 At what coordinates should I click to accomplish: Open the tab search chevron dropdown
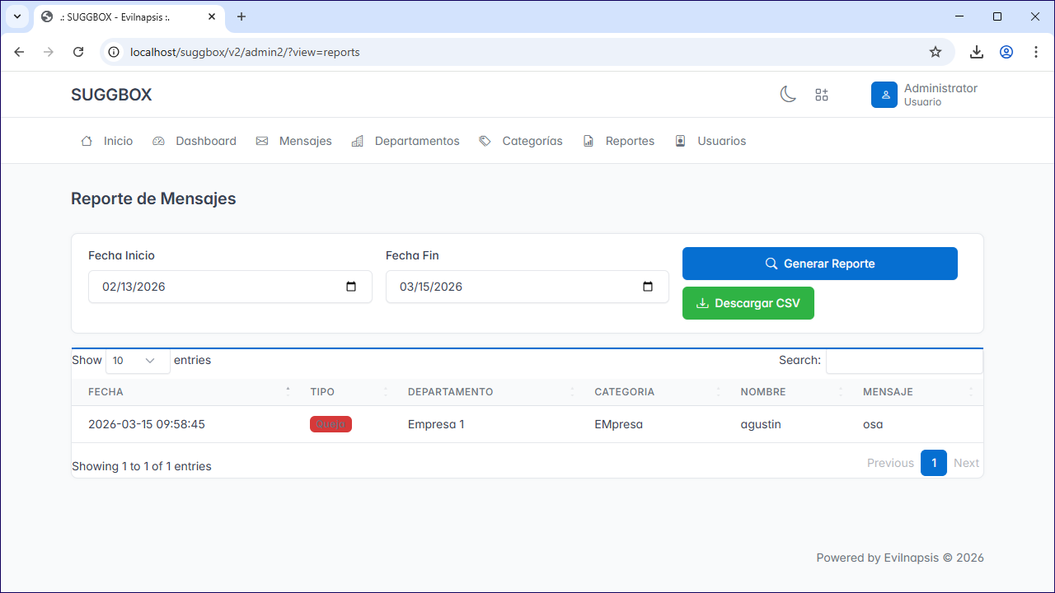[16, 16]
